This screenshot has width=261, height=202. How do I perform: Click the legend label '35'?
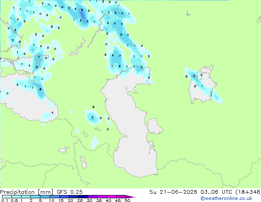pyautogui.click(x=99, y=200)
